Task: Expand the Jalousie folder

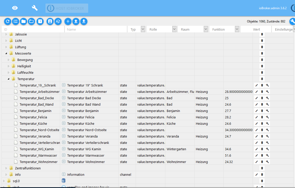Action: click(x=6, y=34)
